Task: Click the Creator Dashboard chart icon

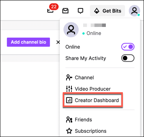Action: coord(69,100)
